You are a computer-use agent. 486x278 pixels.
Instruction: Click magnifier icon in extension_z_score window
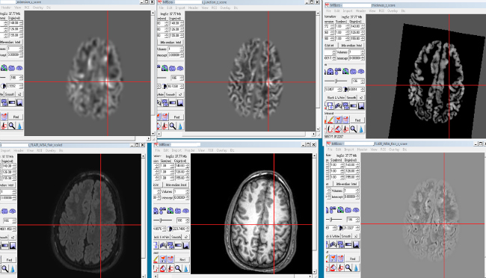click(x=12, y=126)
